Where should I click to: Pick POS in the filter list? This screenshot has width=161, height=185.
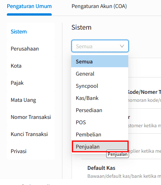pyautogui.click(x=100, y=122)
